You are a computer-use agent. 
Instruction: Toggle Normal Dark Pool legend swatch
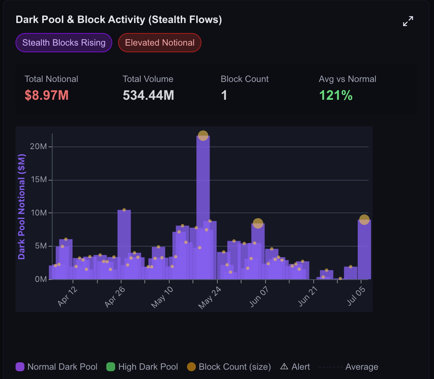click(20, 367)
